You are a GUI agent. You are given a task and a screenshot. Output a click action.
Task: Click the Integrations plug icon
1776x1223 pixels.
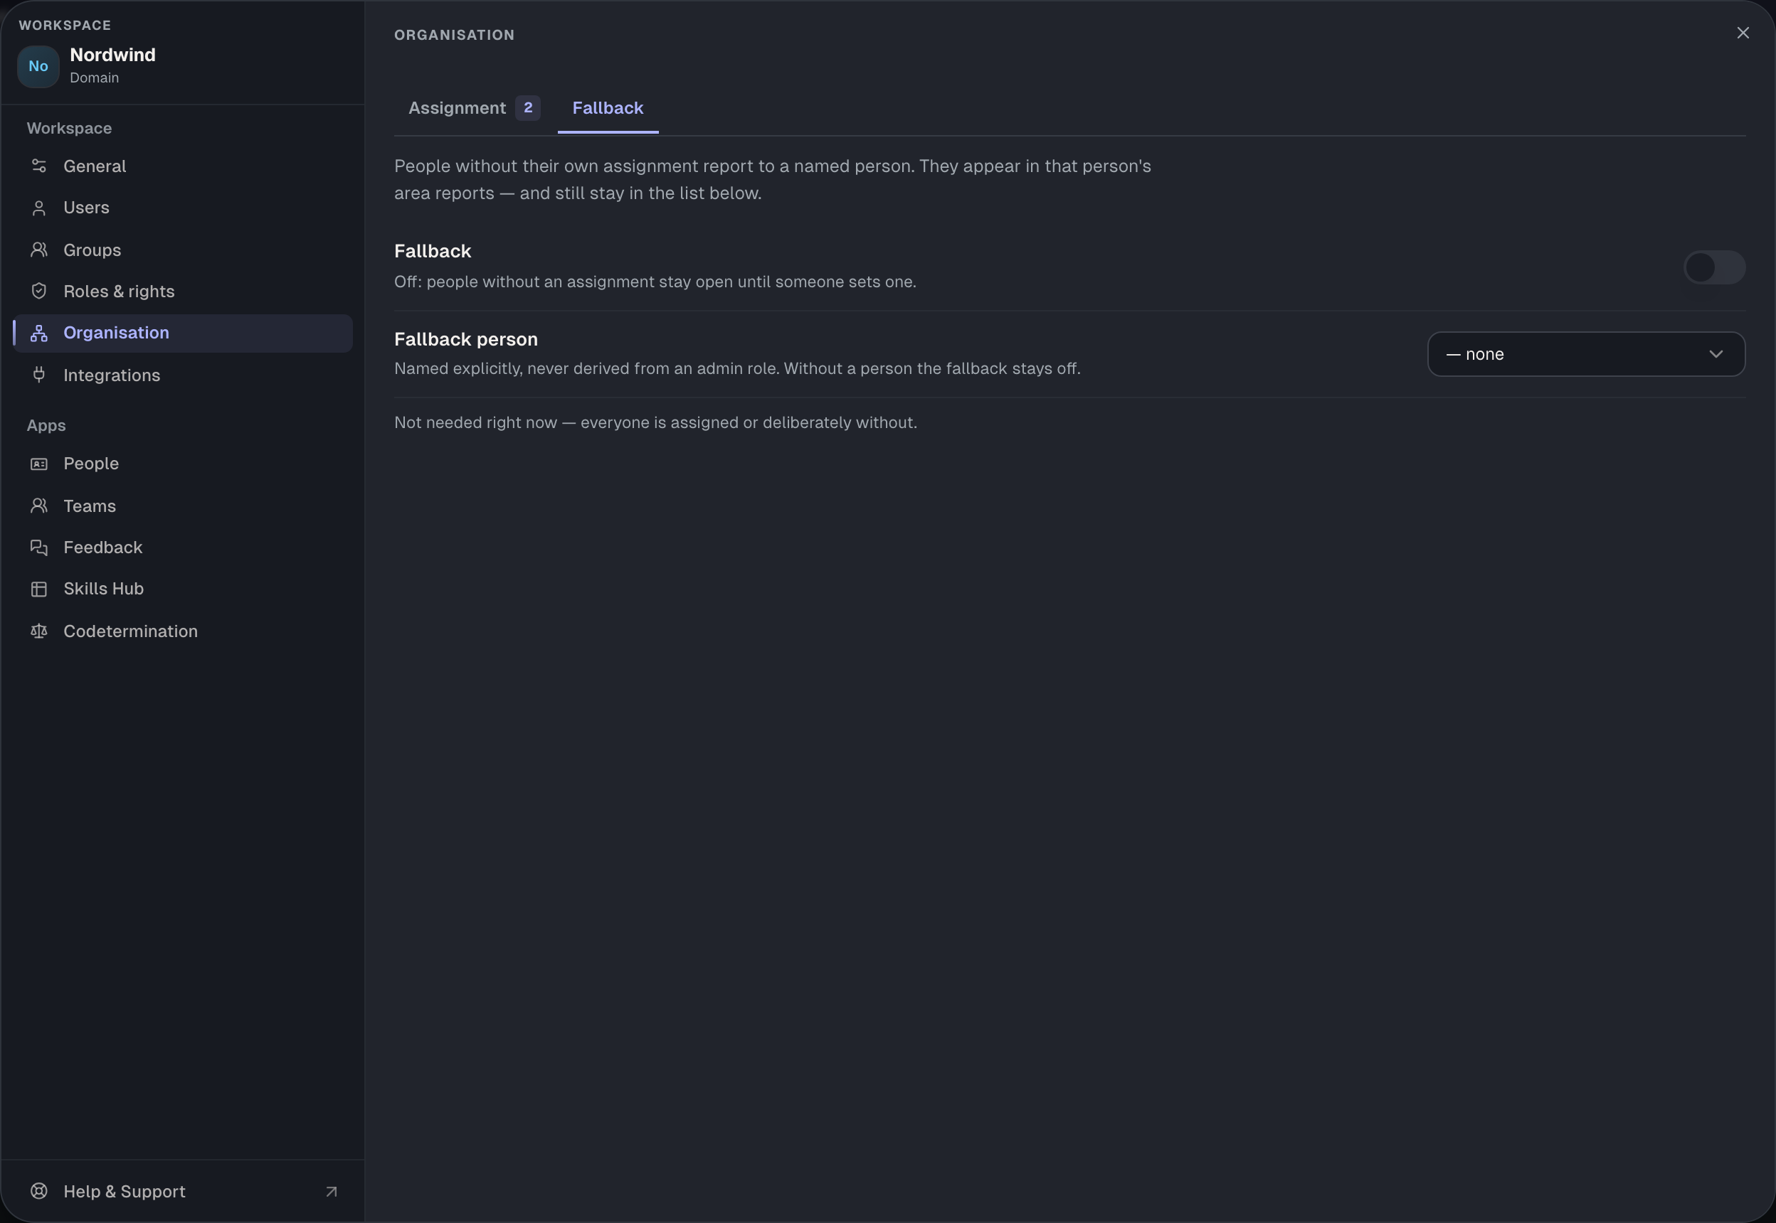click(39, 375)
